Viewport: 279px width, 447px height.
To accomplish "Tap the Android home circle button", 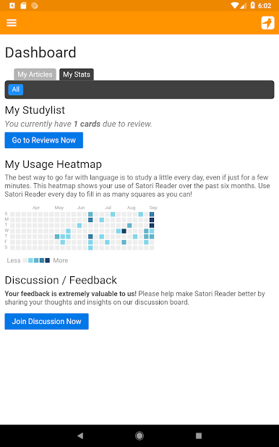I will 139,435.
